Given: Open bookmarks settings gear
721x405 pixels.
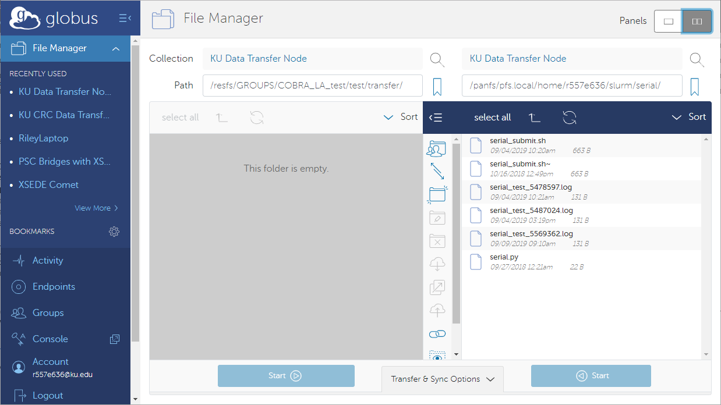Looking at the screenshot, I should (x=114, y=232).
